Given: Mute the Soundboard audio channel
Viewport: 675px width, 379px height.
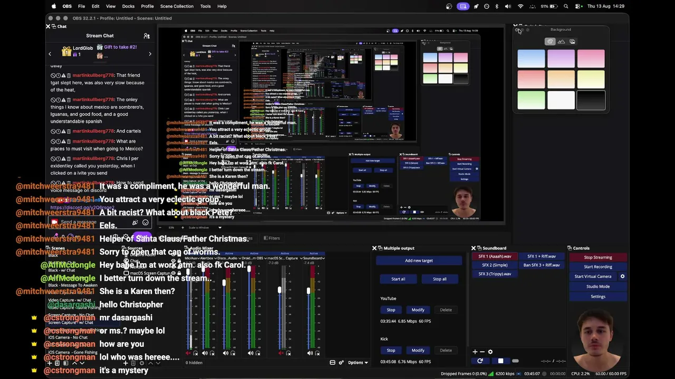Looking at the screenshot, I should [310, 353].
